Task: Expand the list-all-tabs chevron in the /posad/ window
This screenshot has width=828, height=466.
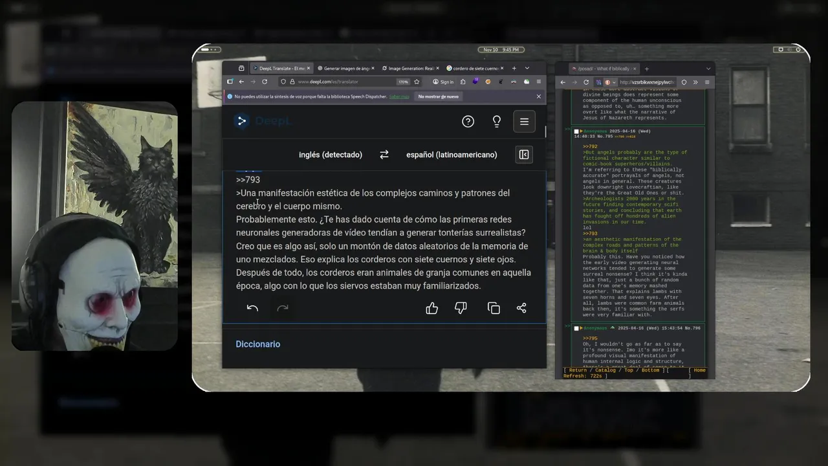Action: [708, 69]
